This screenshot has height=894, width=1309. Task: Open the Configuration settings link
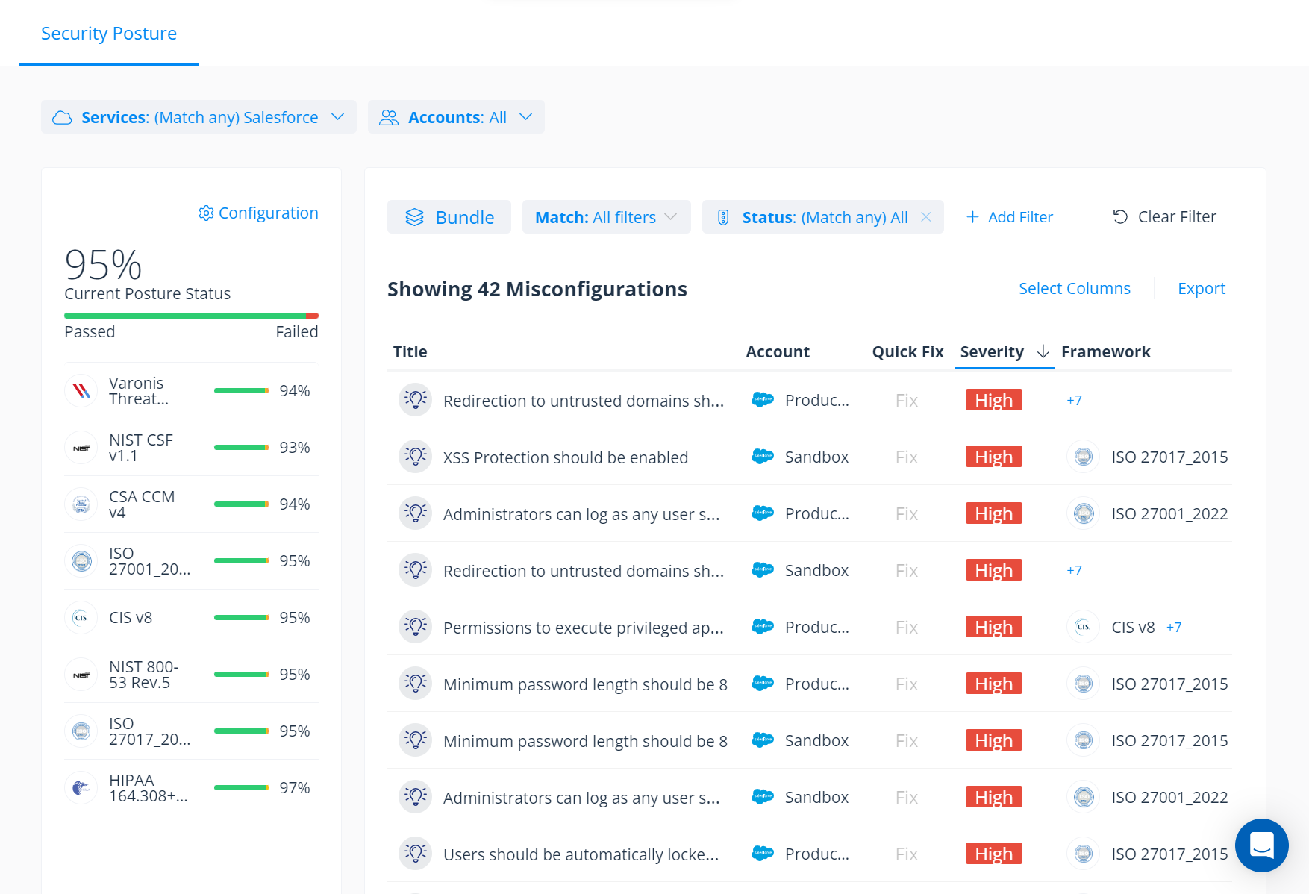click(x=258, y=213)
